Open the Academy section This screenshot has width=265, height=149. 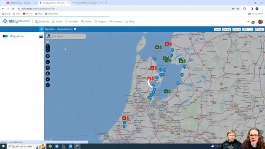click(x=116, y=22)
